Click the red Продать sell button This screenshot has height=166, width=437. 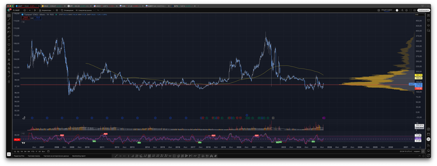(26, 18)
